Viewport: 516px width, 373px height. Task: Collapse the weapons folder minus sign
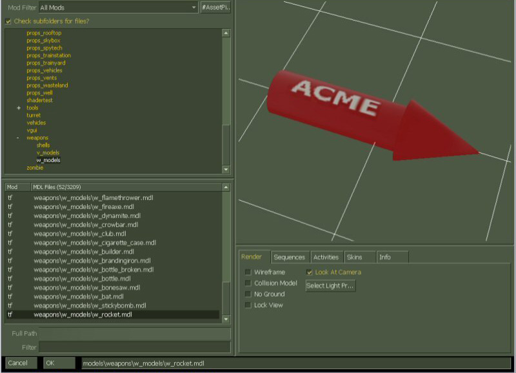[18, 137]
